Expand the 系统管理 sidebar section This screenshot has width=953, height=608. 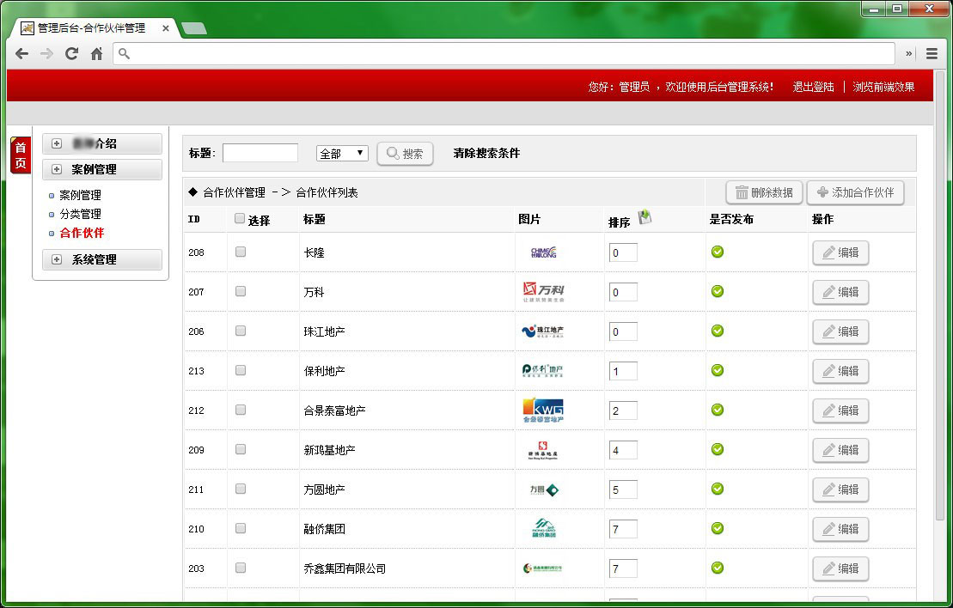point(102,259)
